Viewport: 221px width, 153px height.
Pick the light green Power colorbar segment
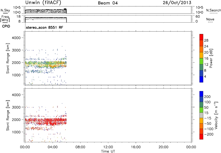(201, 61)
